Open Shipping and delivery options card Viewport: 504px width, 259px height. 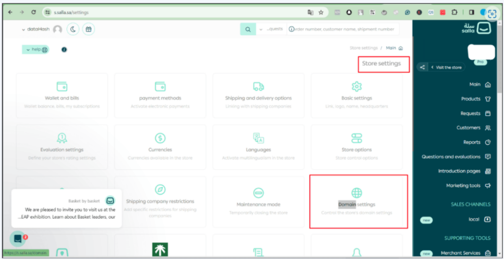click(x=258, y=96)
